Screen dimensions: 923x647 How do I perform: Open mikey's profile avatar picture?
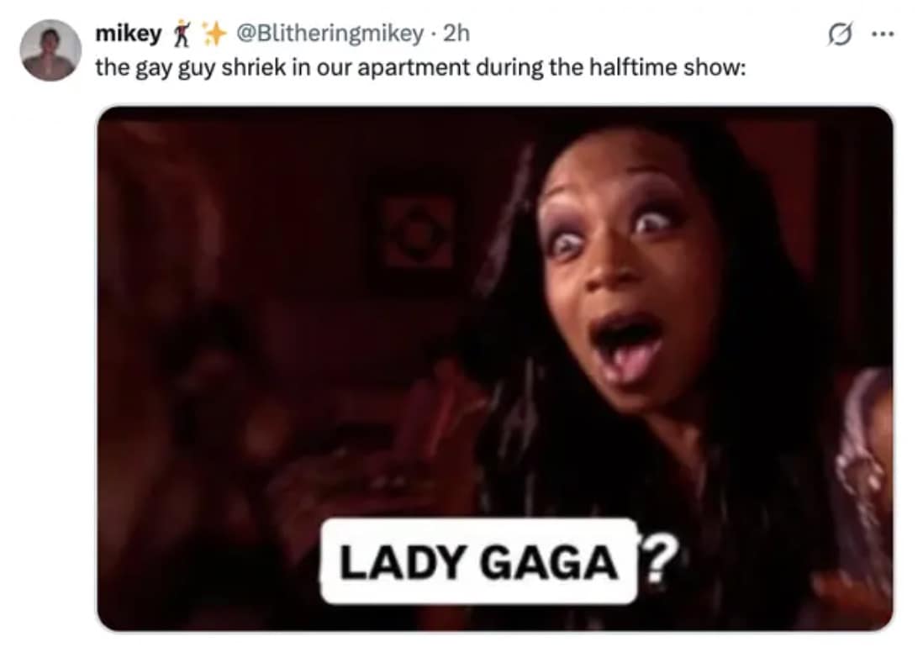click(50, 50)
